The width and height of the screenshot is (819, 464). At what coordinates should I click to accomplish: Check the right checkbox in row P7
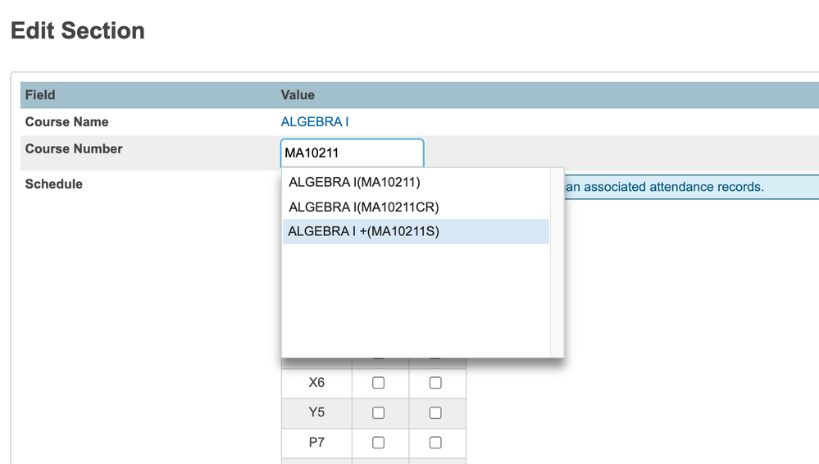(x=435, y=443)
